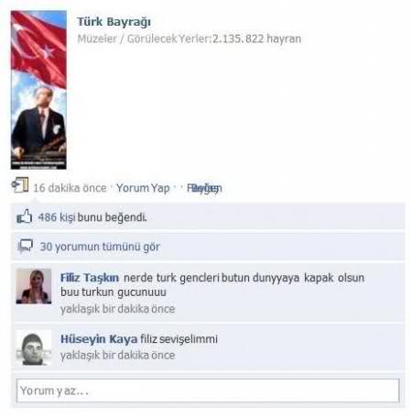Click timestamp under Filiz Taşkın's comment
411x418 pixels.
117,309
